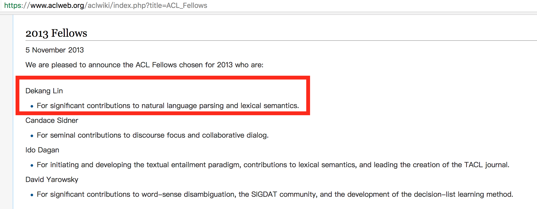Click the bullet dot under Dekang Lin

[x=32, y=106]
